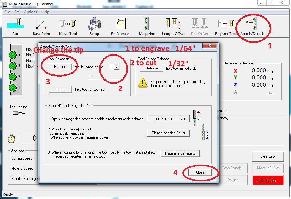Click the Z distance value 0.000
The width and height of the screenshot is (291, 199).
click(x=259, y=85)
